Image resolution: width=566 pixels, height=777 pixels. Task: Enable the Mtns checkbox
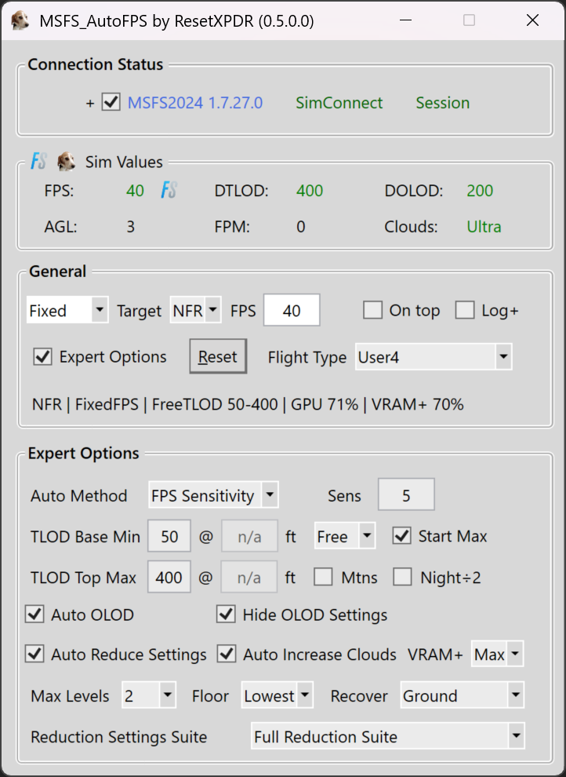click(323, 577)
